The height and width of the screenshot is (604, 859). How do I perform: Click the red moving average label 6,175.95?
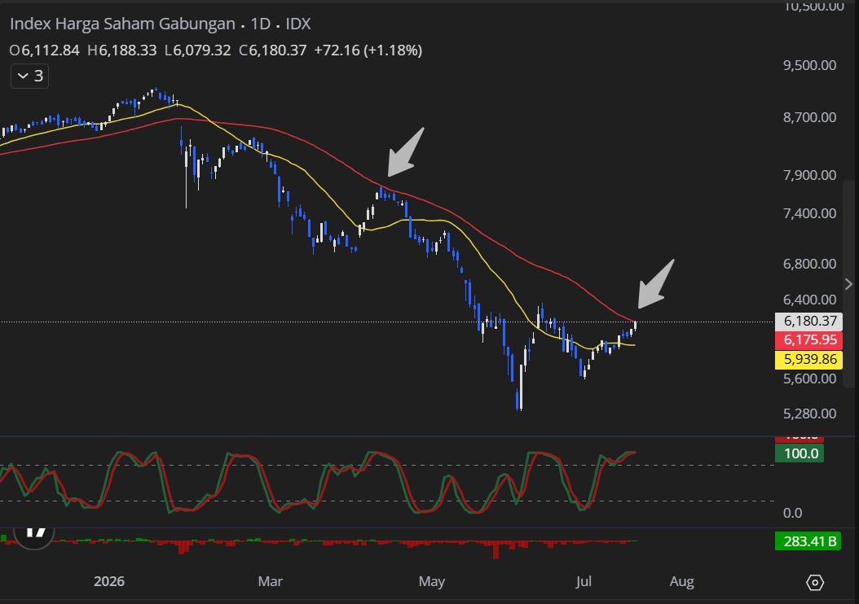pyautogui.click(x=809, y=339)
